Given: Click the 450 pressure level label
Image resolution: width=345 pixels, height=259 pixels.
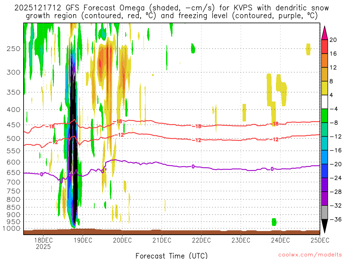Looking at the screenshot, I should pos(13,125).
